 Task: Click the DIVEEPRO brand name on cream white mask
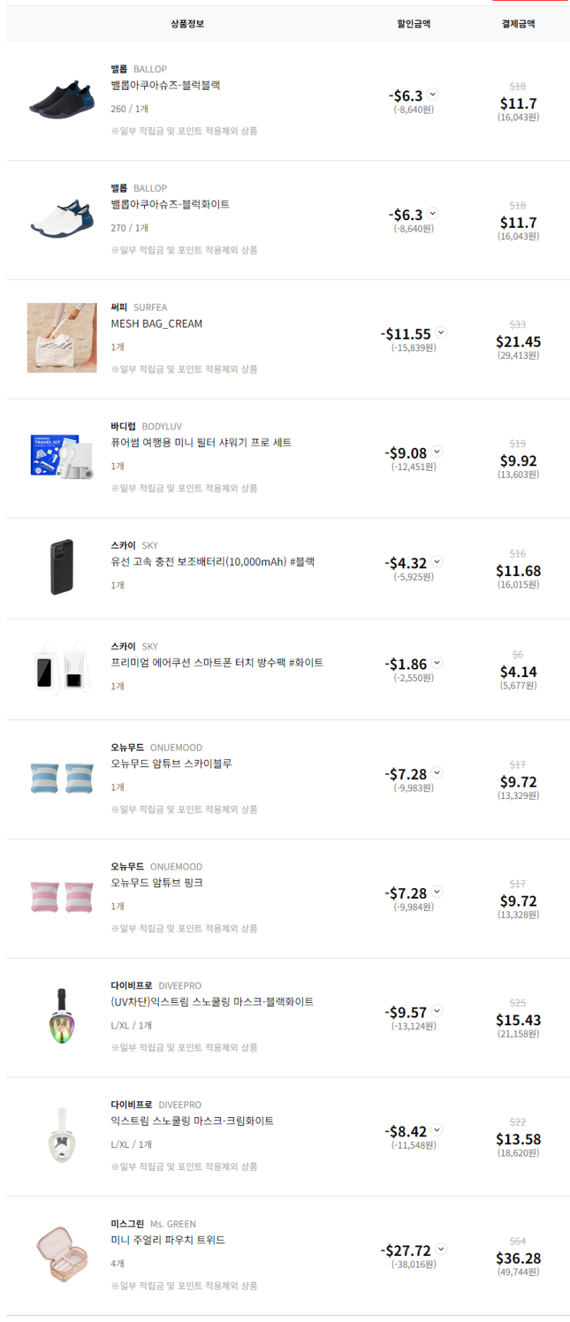point(180,1105)
